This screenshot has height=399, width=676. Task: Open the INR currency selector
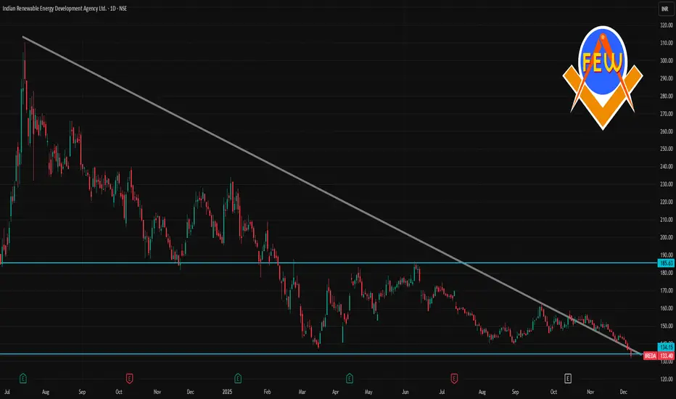pyautogui.click(x=665, y=9)
